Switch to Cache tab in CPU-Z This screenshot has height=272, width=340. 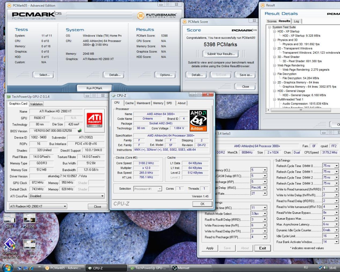click(129, 103)
